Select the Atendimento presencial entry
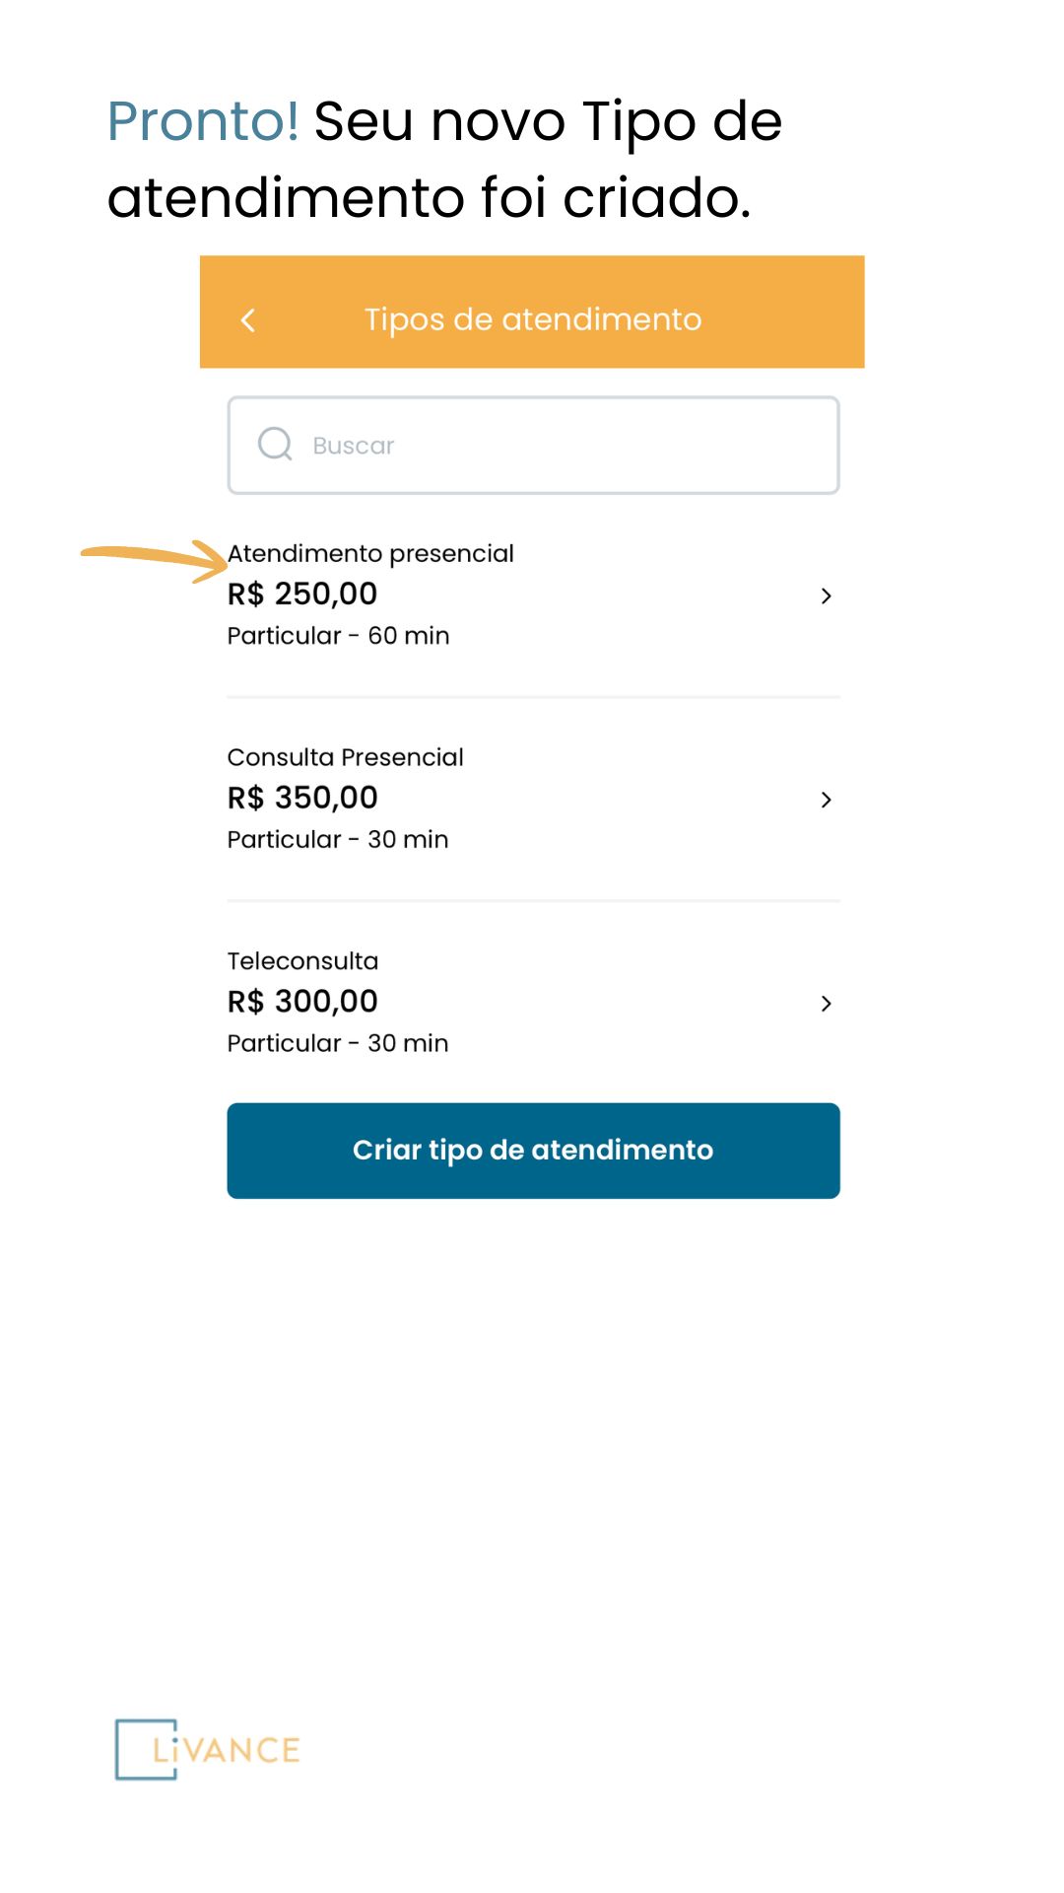The height and width of the screenshot is (1893, 1064). click(533, 596)
